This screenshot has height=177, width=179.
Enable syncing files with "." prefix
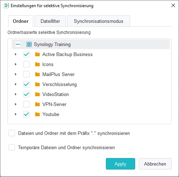tap(12, 133)
